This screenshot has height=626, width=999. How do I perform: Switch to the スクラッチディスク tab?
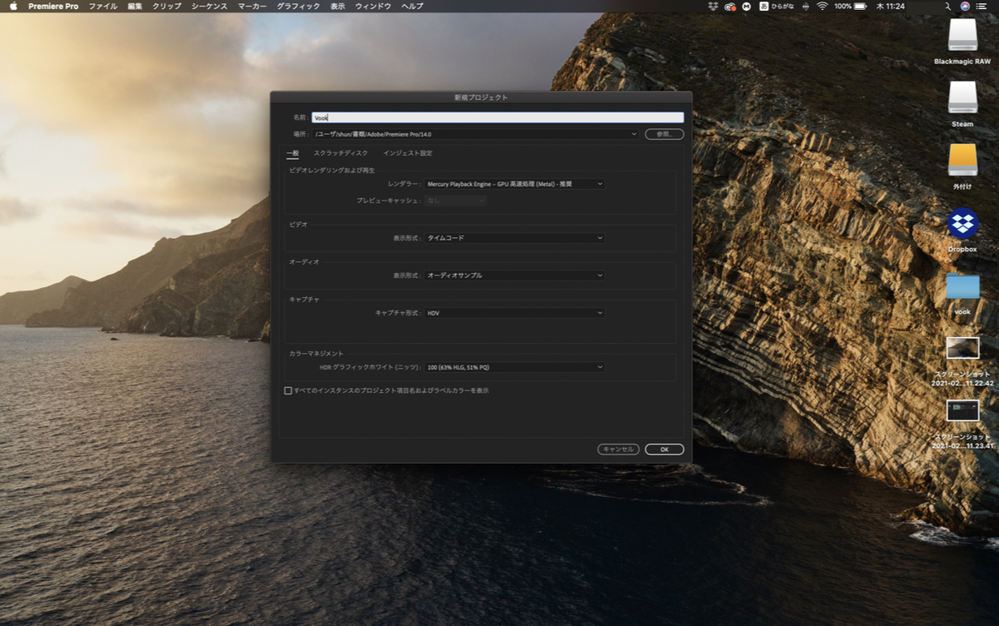click(340, 153)
